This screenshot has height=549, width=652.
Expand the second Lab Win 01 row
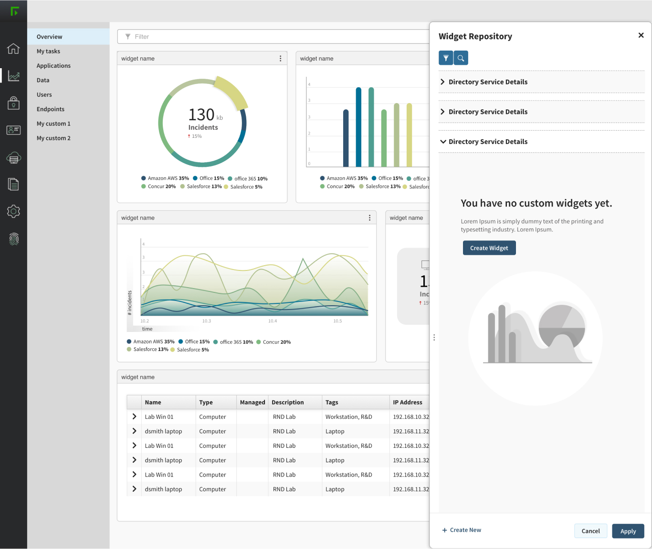134,445
